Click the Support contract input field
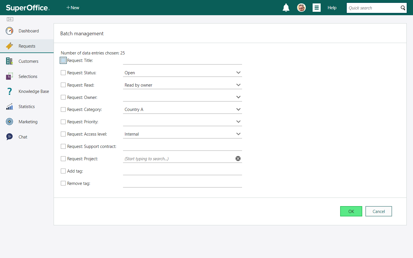This screenshot has width=413, height=258. click(182, 146)
